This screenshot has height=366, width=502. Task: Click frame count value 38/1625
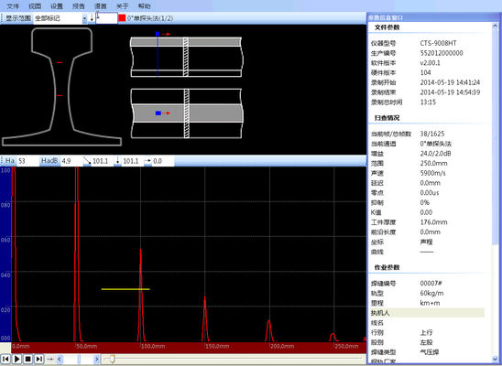(431, 134)
